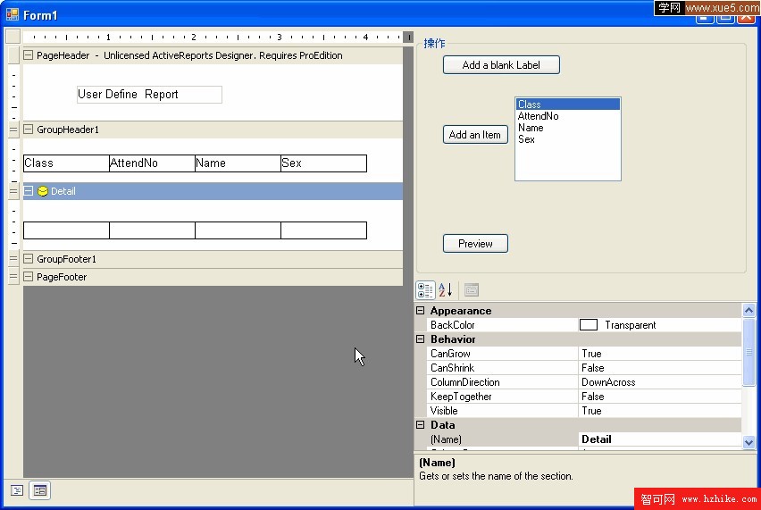761x510 pixels.
Task: Click the GroupFooter1 section title text
Action: click(66, 259)
